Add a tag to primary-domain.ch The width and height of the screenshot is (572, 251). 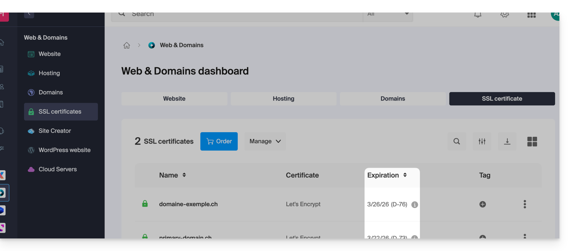(482, 237)
